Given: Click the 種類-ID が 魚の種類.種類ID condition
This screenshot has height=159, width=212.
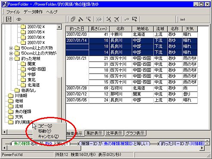Looking at the screenshot, I should pyautogui.click(x=115, y=144).
